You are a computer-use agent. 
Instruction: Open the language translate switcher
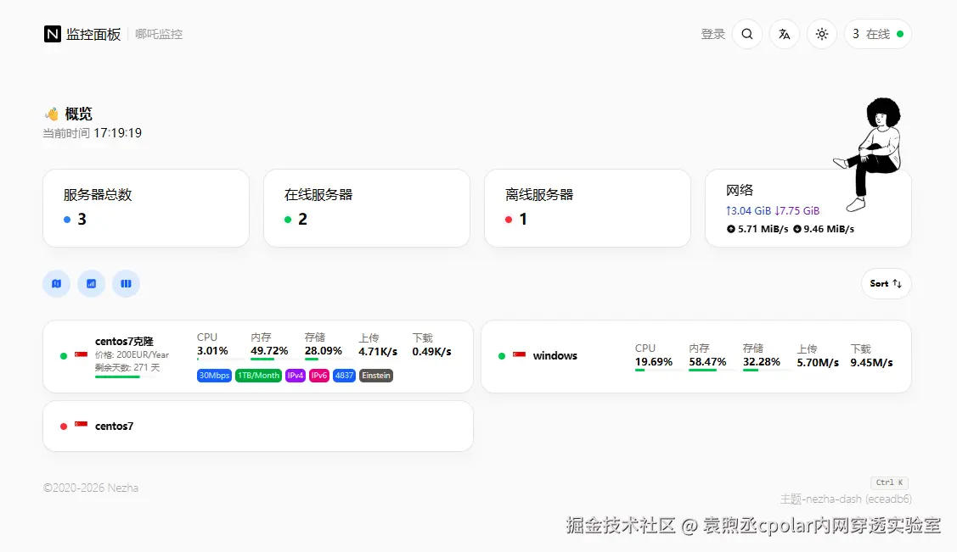(785, 34)
